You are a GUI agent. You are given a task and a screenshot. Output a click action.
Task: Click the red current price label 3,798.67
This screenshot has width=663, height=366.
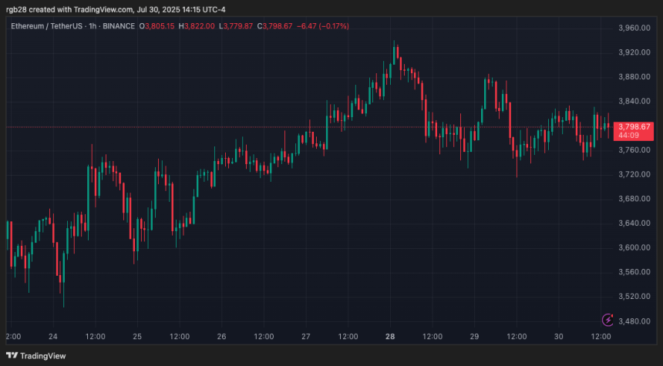635,126
